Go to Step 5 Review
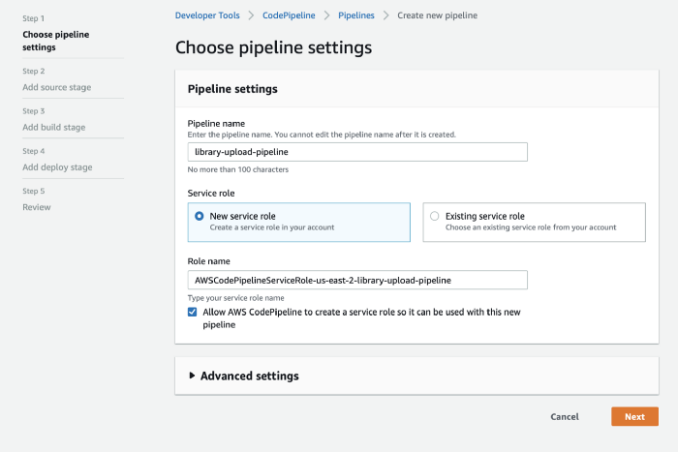This screenshot has width=678, height=452. [x=37, y=207]
